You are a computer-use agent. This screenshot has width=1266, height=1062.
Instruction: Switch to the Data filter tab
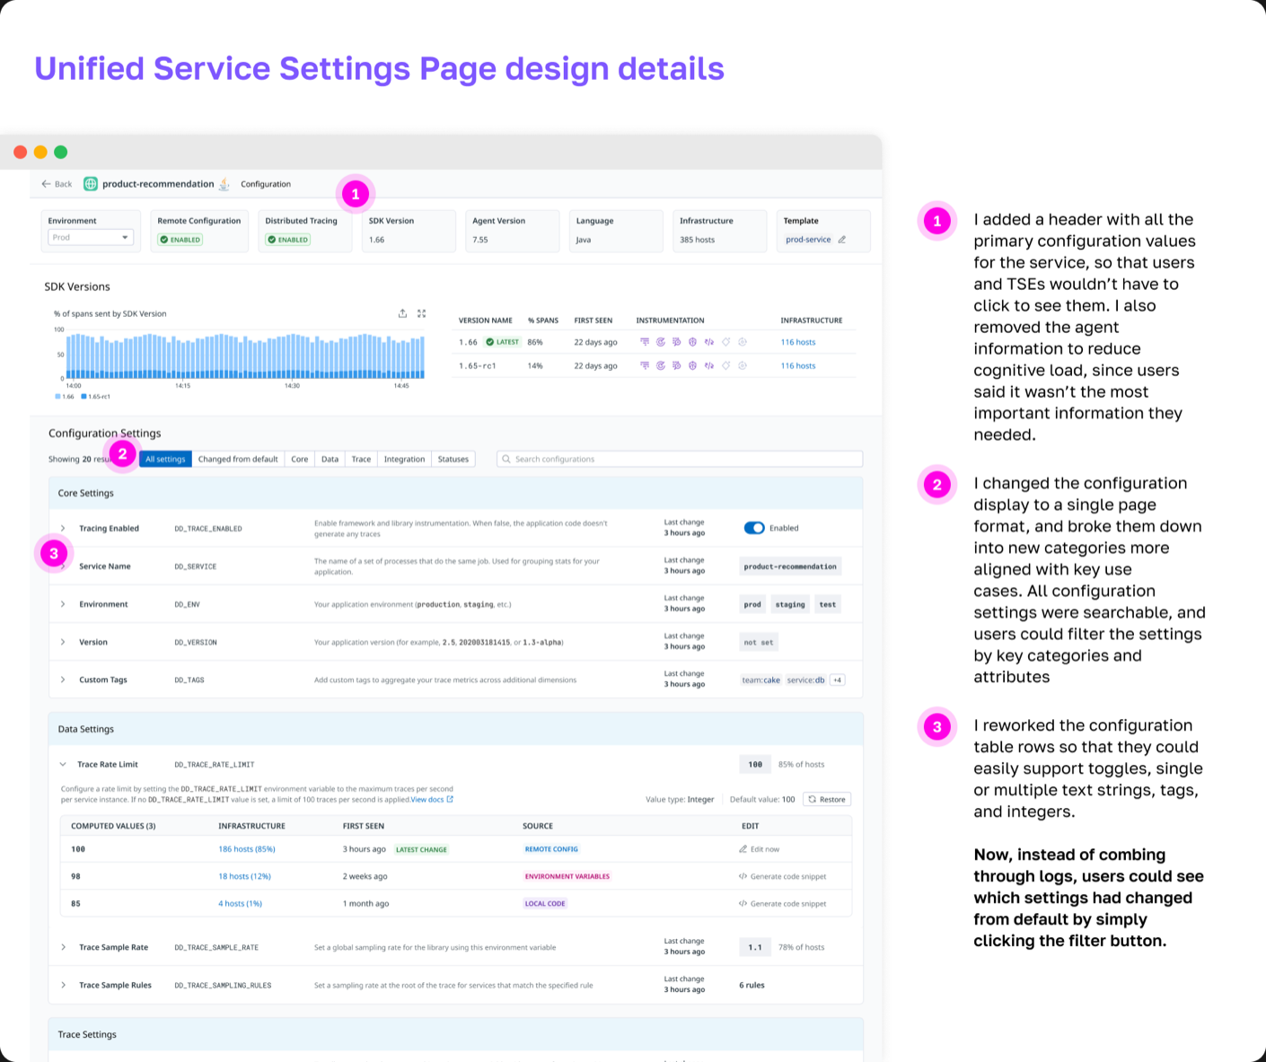[x=330, y=459]
